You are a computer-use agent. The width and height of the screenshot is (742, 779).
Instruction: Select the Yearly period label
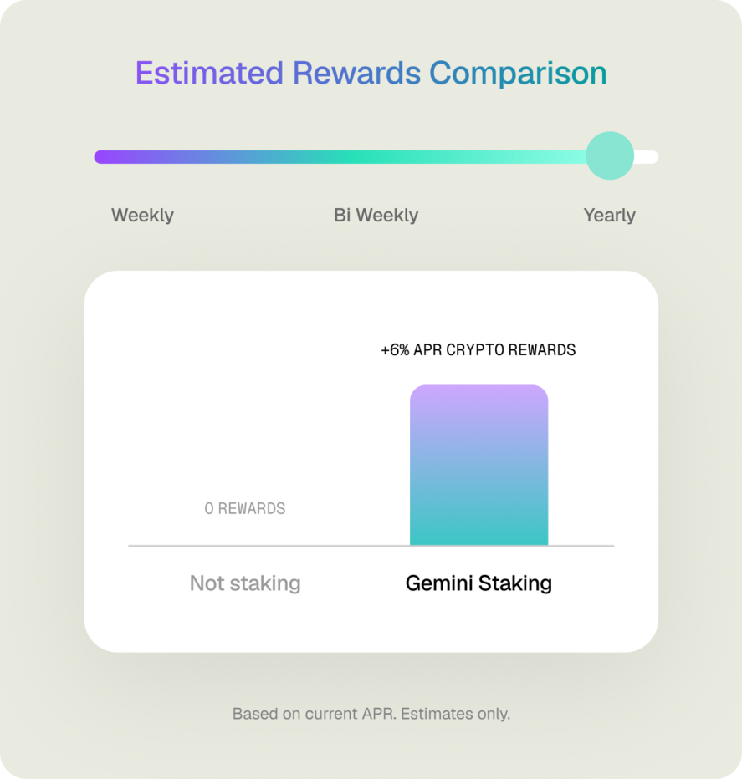tap(609, 216)
